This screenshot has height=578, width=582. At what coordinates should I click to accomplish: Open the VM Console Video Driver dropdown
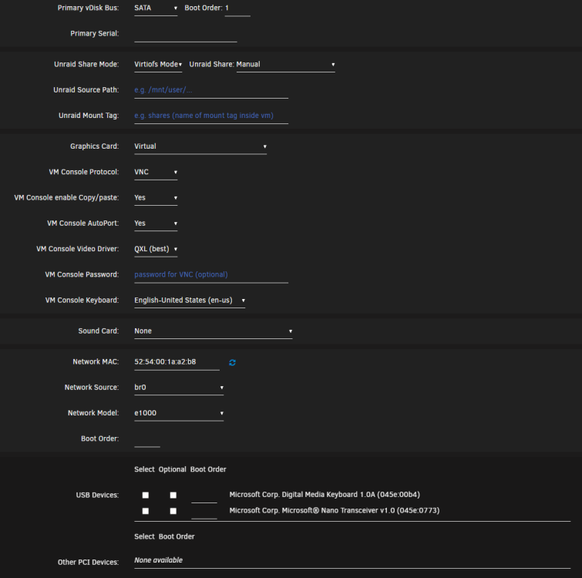click(156, 249)
